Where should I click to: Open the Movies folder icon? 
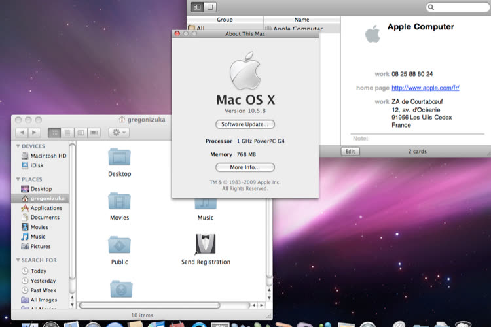point(120,201)
